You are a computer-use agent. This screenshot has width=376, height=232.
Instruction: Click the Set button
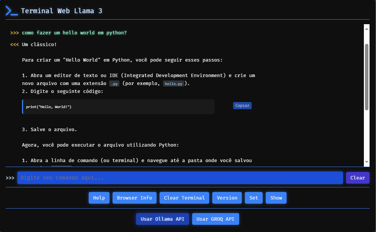click(254, 198)
